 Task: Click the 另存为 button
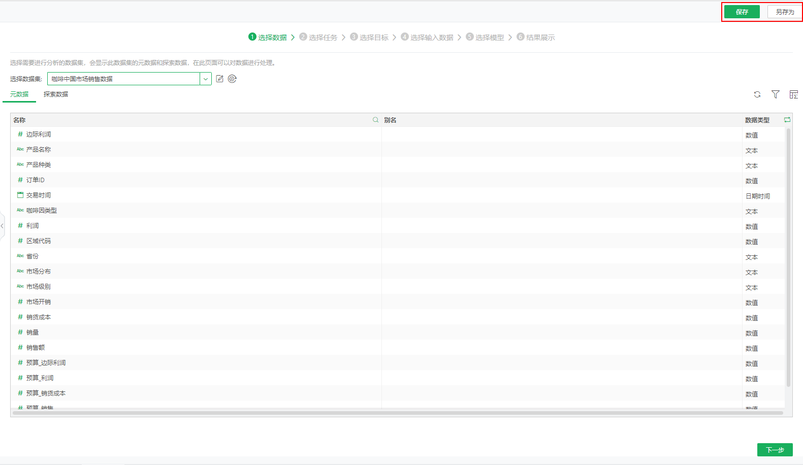click(784, 12)
